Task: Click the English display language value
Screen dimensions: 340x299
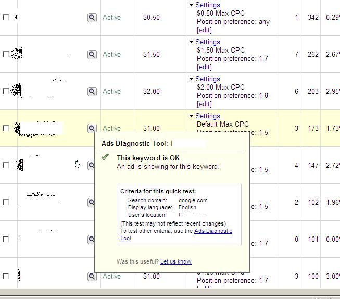Action: tap(187, 207)
